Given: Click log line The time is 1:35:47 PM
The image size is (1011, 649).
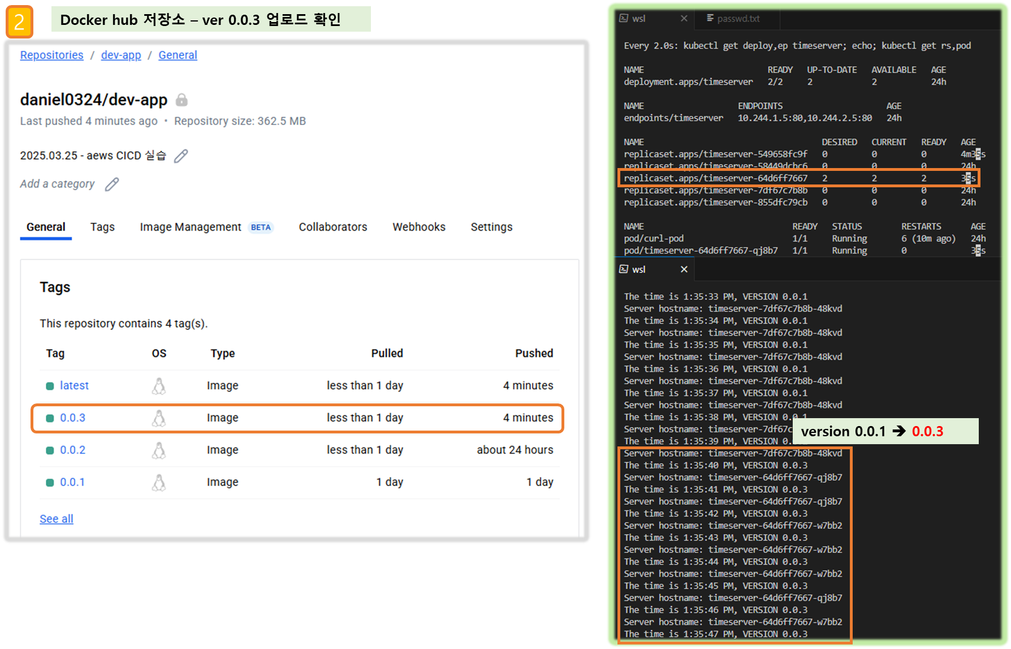Looking at the screenshot, I should [x=716, y=634].
